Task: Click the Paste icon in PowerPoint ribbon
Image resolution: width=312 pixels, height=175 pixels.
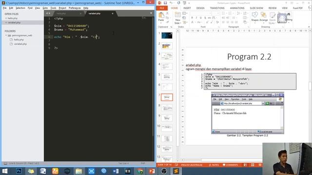Action: [161, 15]
